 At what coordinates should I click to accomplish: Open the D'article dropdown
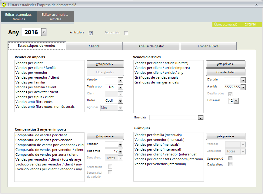pyautogui.click(x=243, y=80)
